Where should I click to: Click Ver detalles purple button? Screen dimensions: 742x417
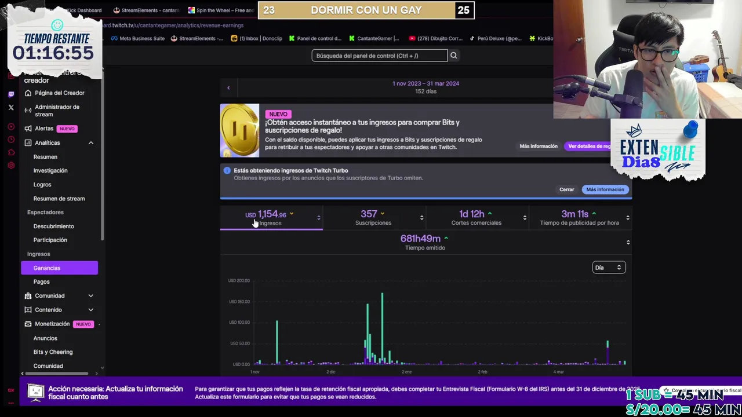pos(588,146)
